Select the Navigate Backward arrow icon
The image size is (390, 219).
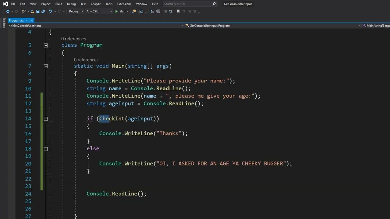(8, 11)
